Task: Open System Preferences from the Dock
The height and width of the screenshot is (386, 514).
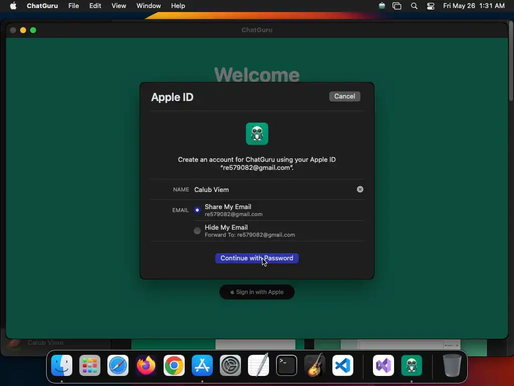Action: [230, 365]
